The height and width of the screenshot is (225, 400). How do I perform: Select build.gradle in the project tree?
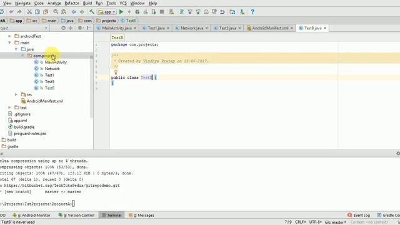[24, 127]
